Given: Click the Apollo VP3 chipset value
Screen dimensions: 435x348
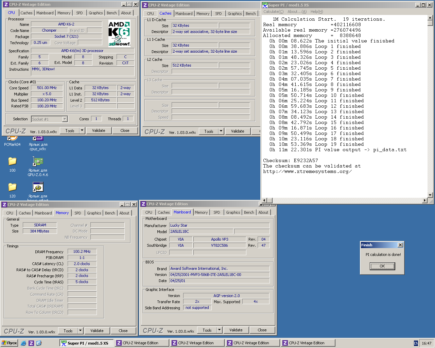Looking at the screenshot, I should (x=220, y=239).
